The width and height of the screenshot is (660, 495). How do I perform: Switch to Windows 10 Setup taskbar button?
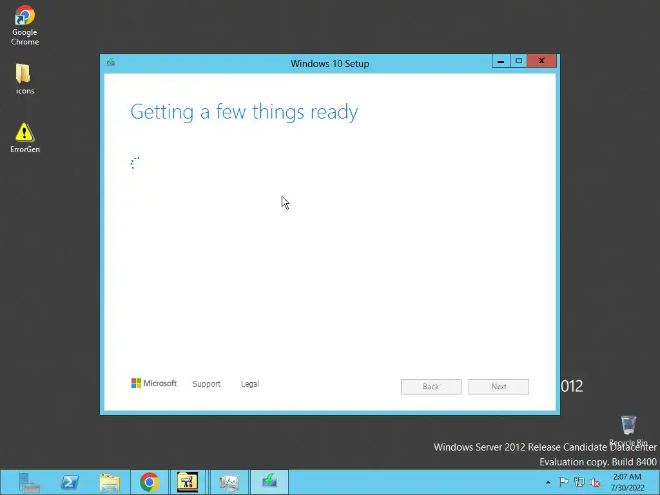269,481
